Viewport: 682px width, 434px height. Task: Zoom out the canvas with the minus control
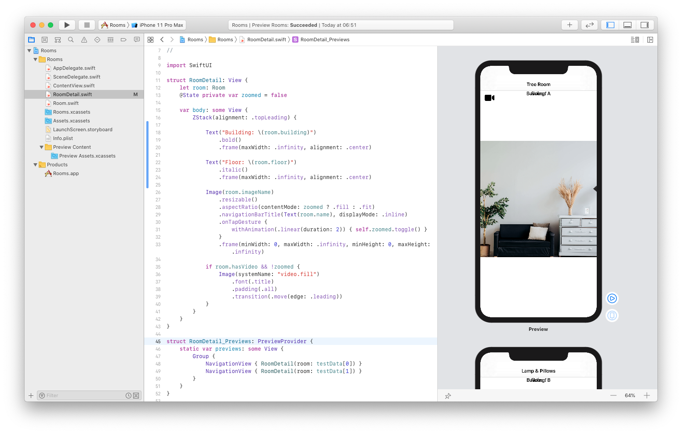click(x=613, y=395)
